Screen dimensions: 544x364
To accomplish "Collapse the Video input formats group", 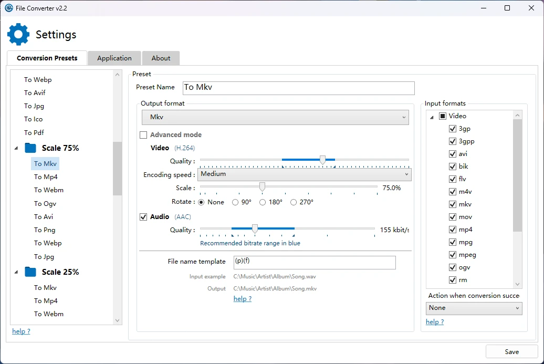I will [432, 117].
